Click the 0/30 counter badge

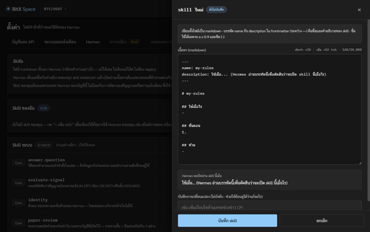43,108
